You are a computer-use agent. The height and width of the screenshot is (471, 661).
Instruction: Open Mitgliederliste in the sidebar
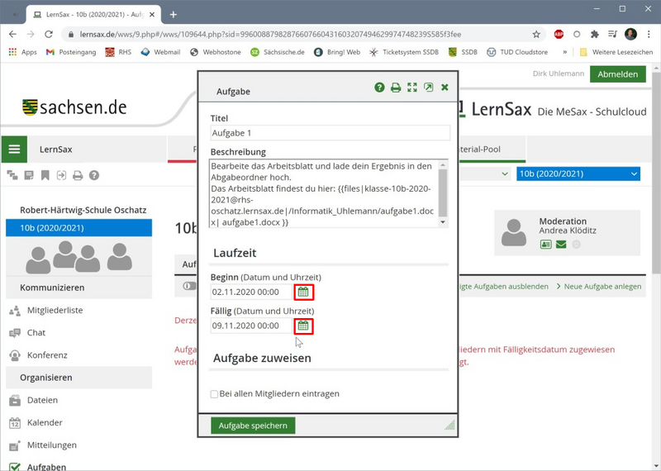(x=55, y=311)
